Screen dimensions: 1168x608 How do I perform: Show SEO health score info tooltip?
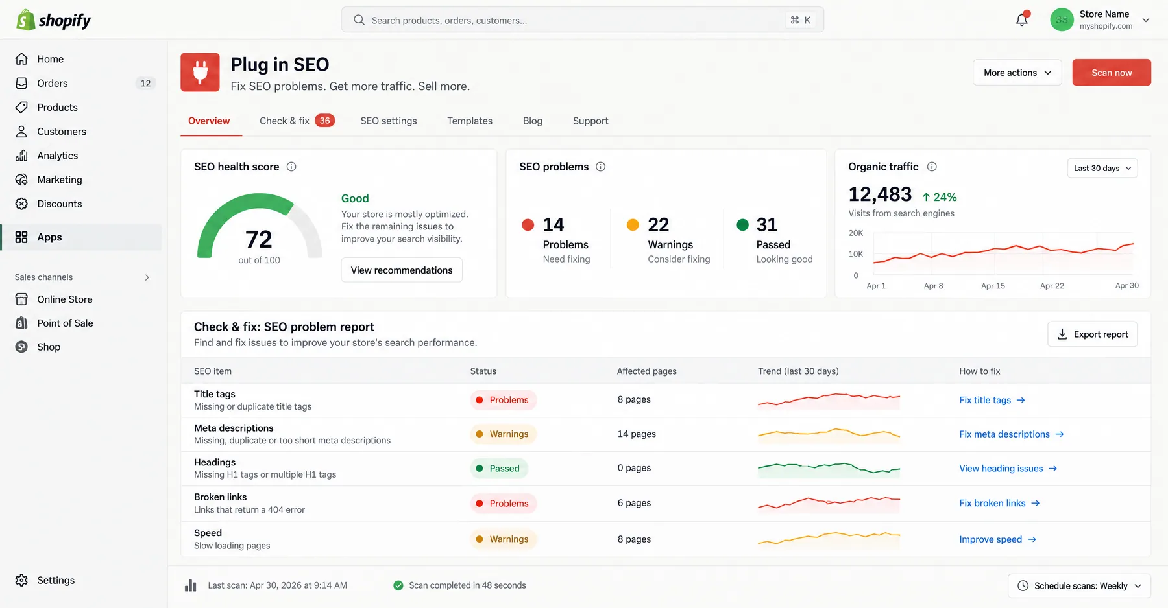click(291, 167)
